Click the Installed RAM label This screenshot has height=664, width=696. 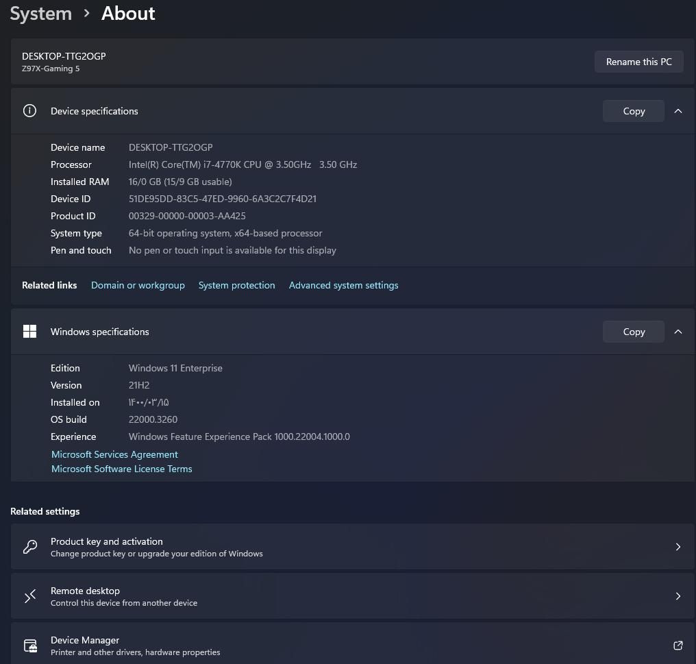(x=80, y=182)
